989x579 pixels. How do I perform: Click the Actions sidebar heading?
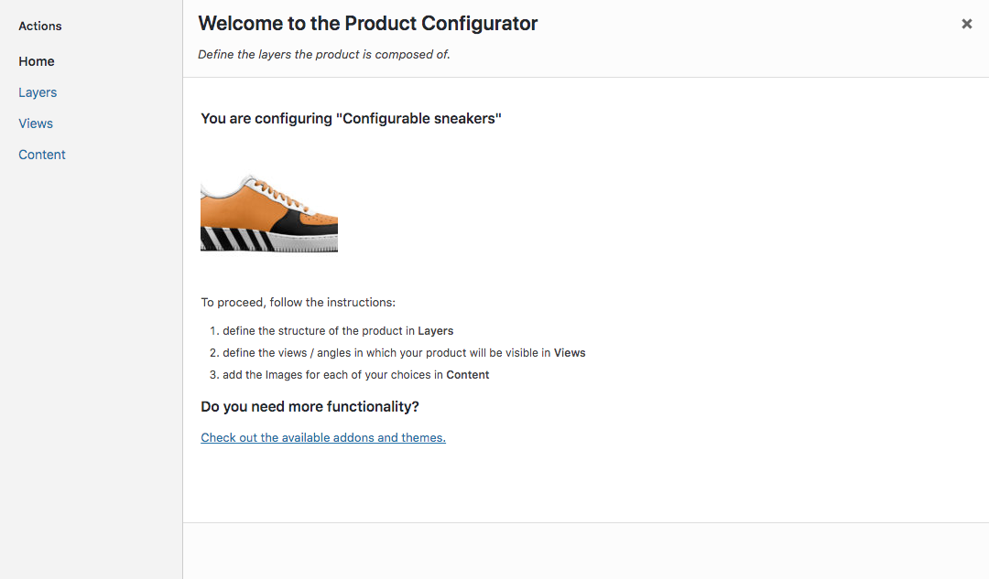(39, 26)
